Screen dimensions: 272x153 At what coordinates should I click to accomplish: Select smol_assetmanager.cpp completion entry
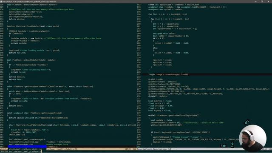coord(21,144)
